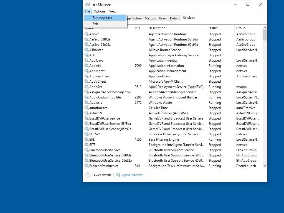This screenshot has height=213, width=284.
Task: Maximize the Task Manager window
Action: coord(248,4)
